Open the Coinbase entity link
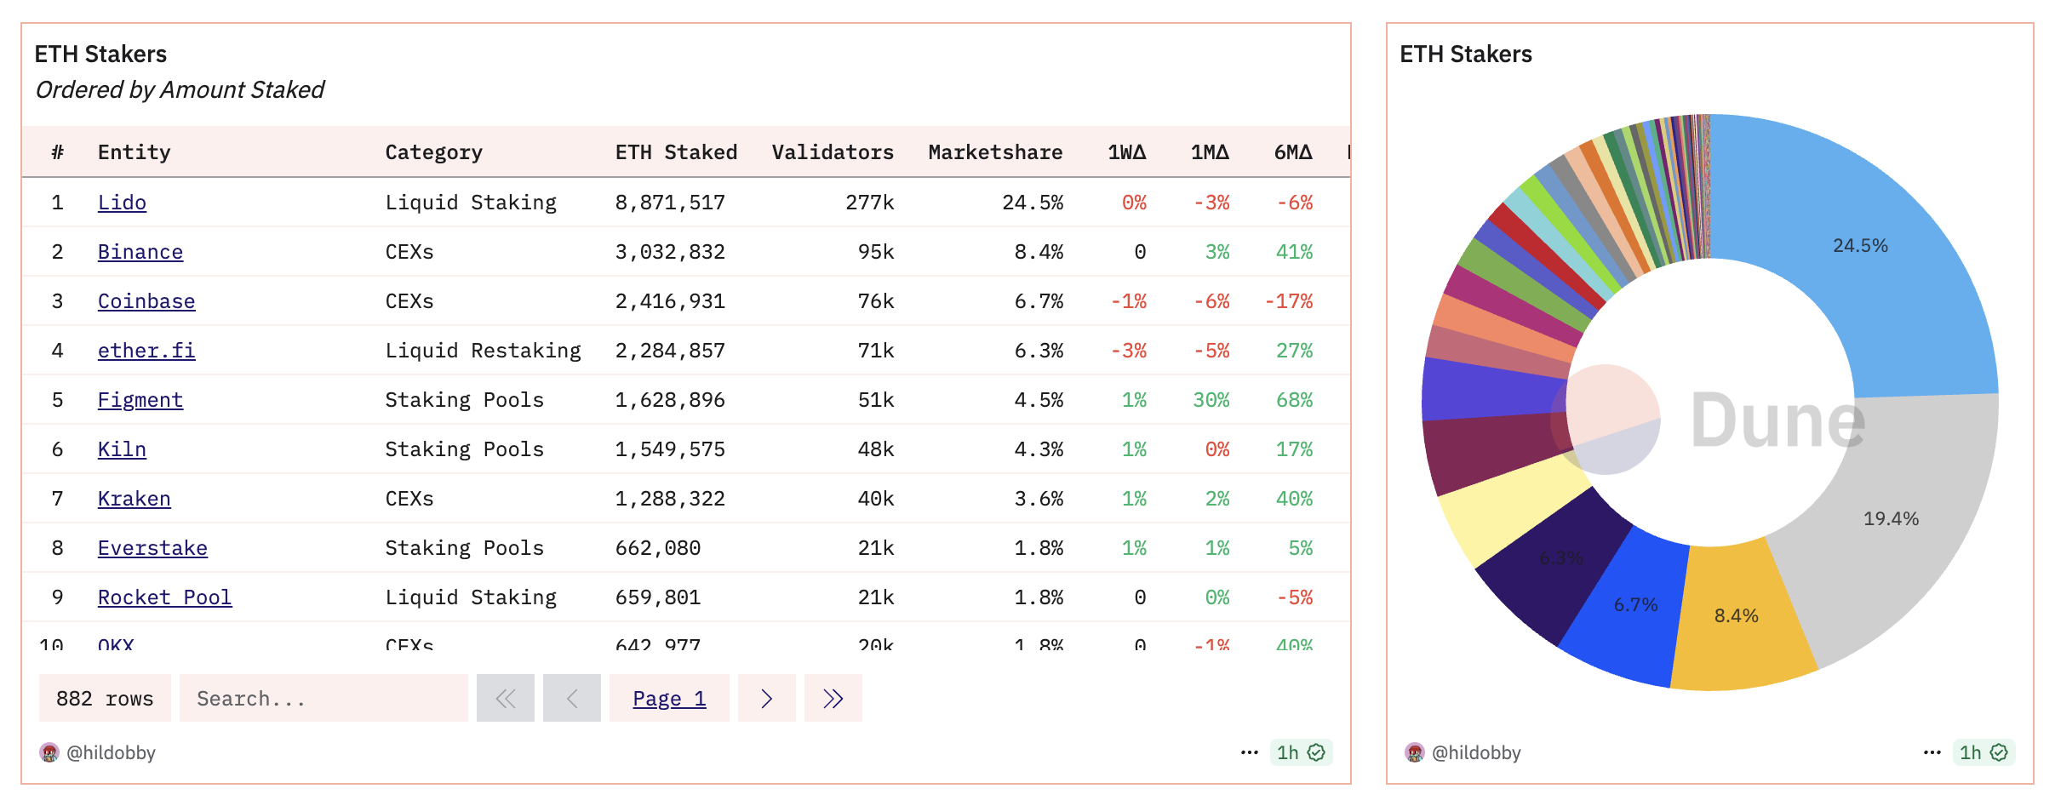This screenshot has height=800, width=2055. 146,300
